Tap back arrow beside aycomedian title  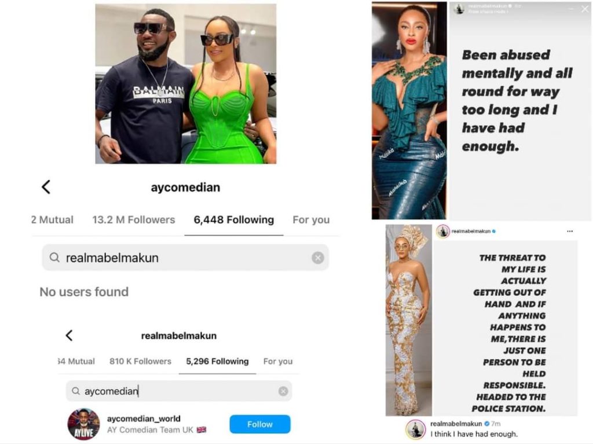[46, 187]
